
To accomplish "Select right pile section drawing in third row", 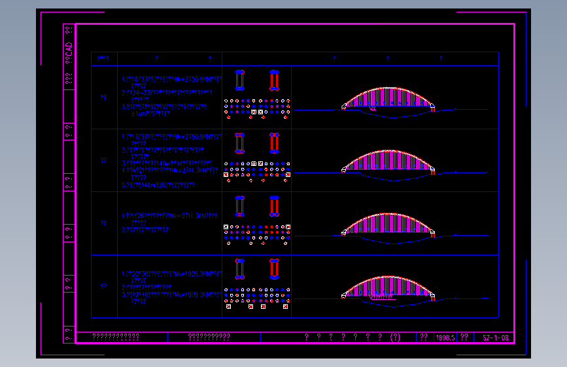I will click(x=274, y=206).
